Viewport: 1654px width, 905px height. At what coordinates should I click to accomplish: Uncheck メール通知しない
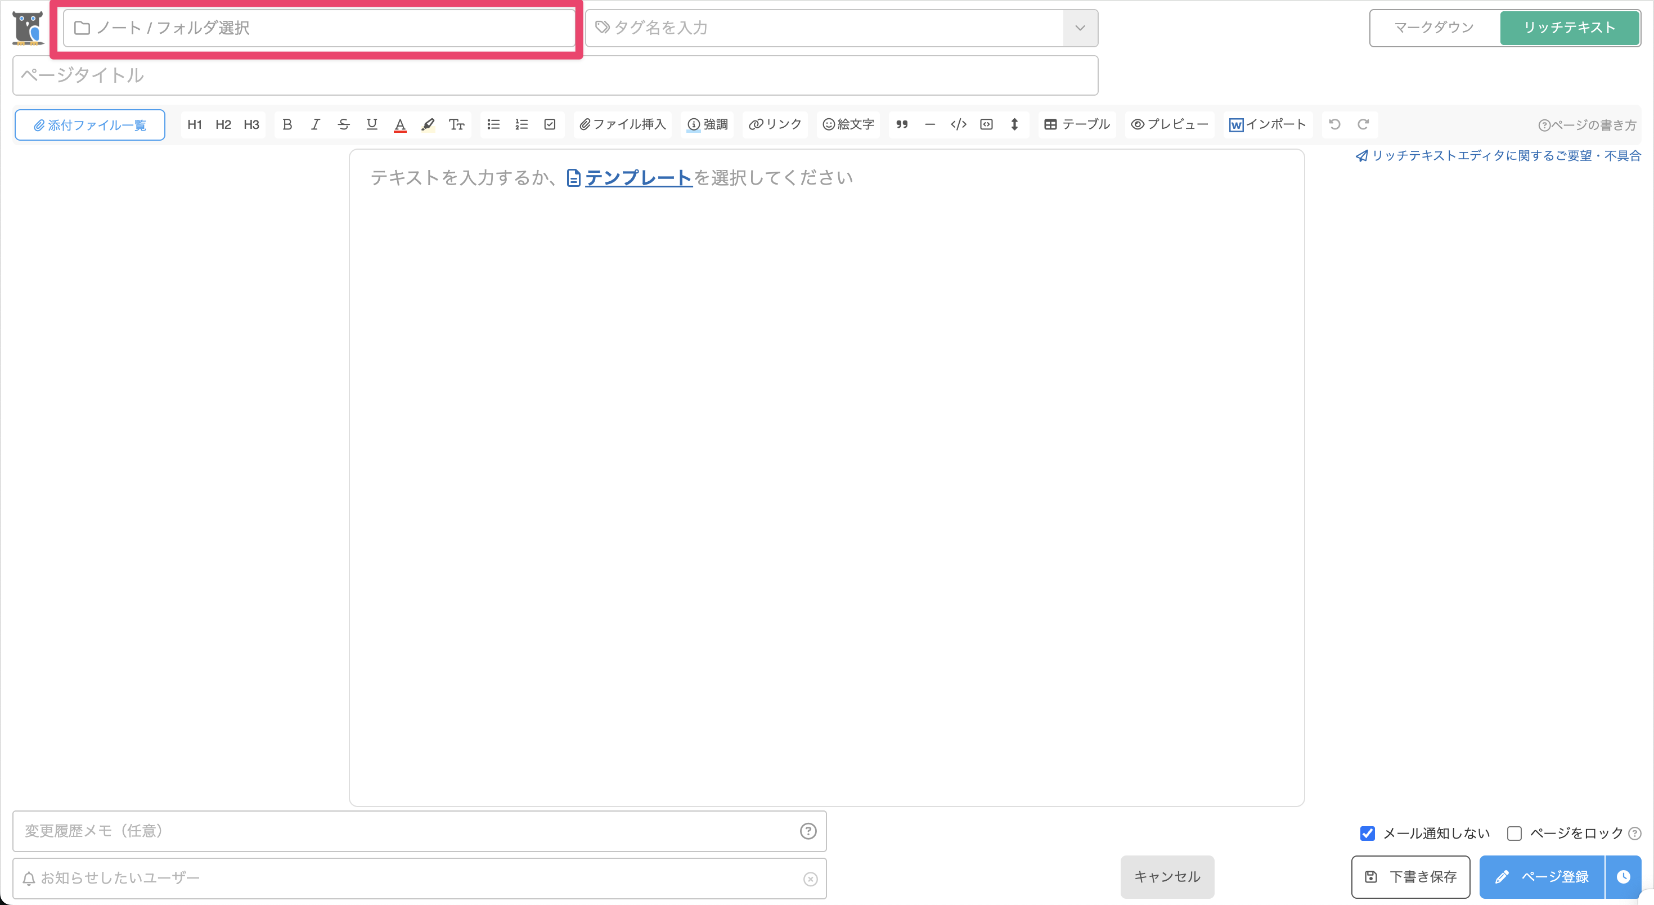(x=1368, y=832)
